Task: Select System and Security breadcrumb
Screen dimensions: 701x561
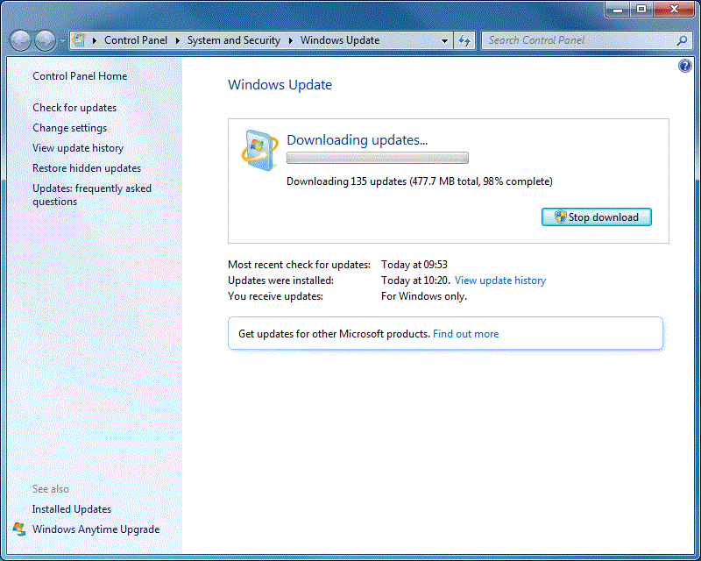Action: (233, 40)
